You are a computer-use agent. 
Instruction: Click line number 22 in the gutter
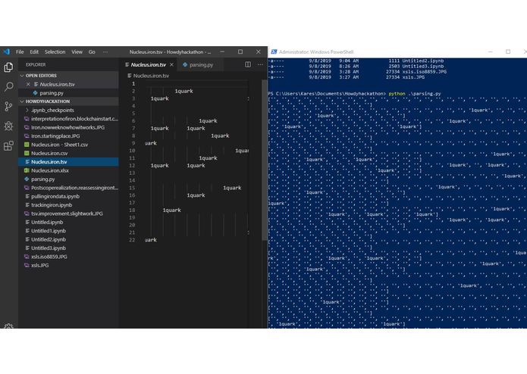click(x=132, y=240)
